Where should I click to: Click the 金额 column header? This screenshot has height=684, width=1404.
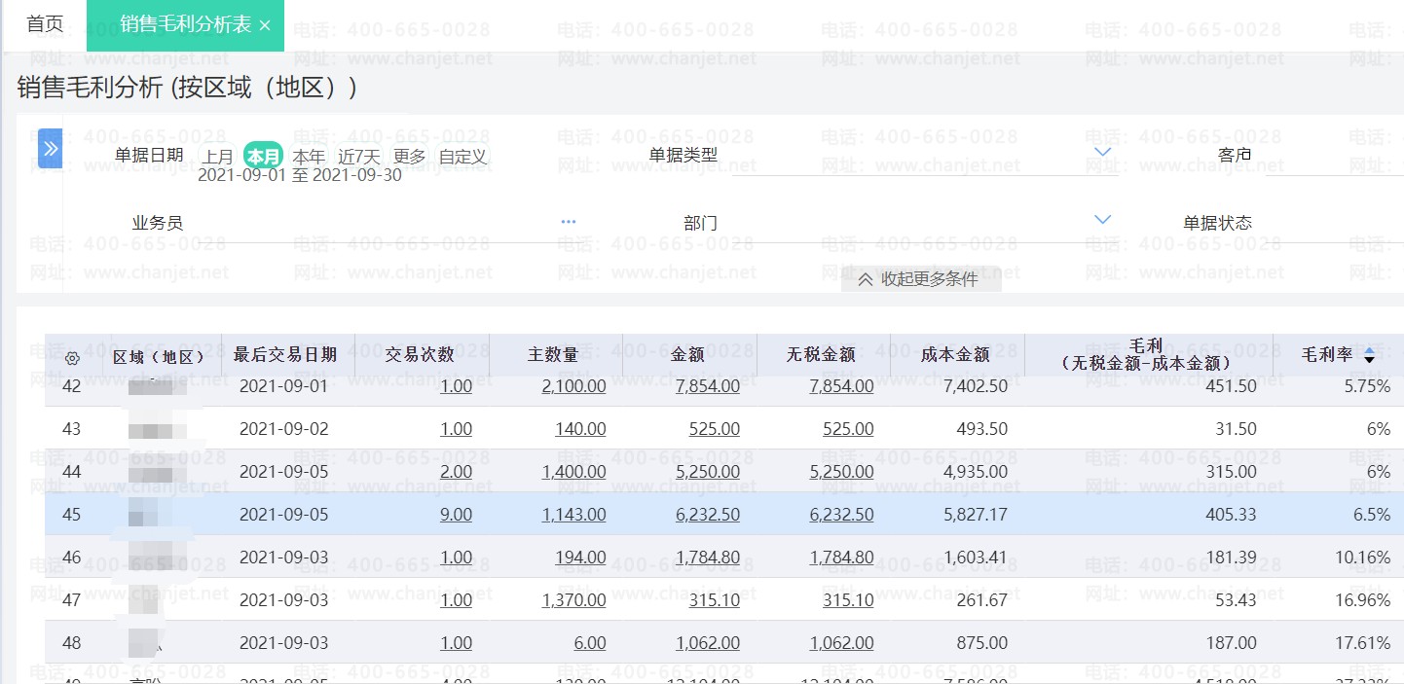pos(687,355)
